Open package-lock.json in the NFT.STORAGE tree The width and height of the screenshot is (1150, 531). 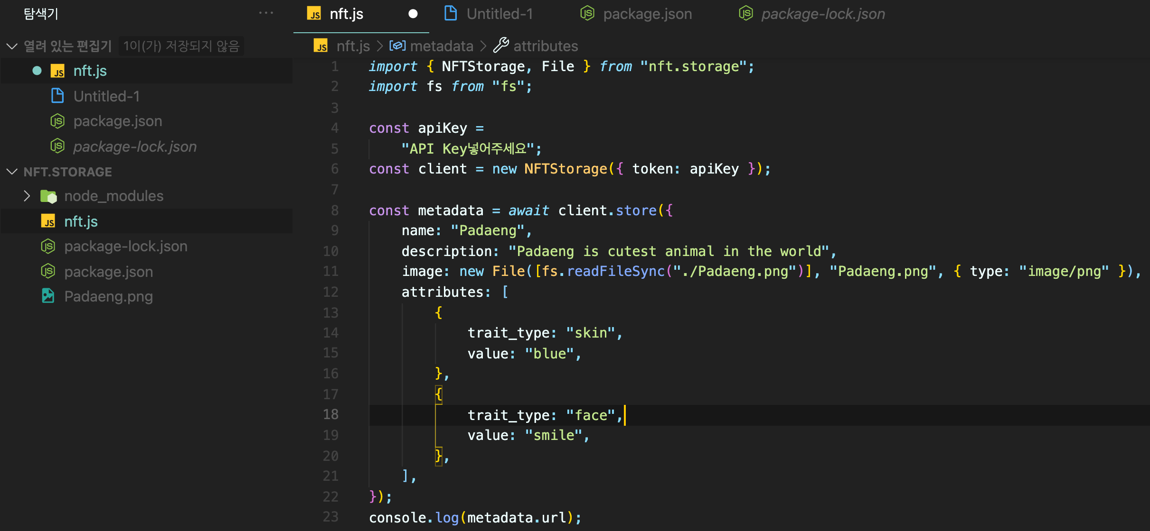pos(125,247)
